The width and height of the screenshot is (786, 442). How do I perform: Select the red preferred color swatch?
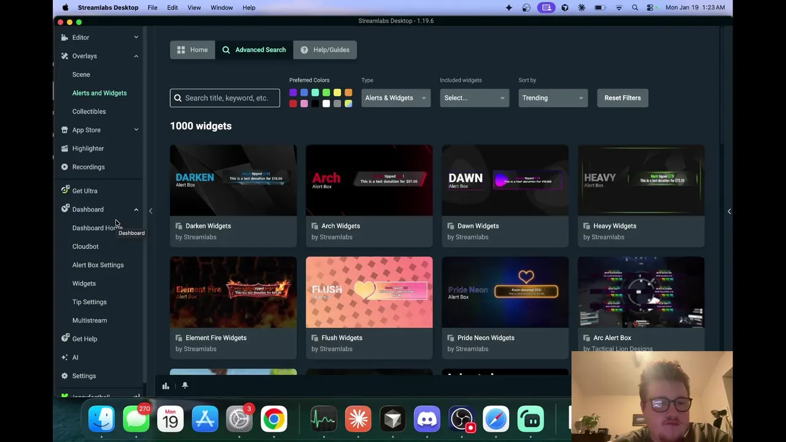(293, 104)
